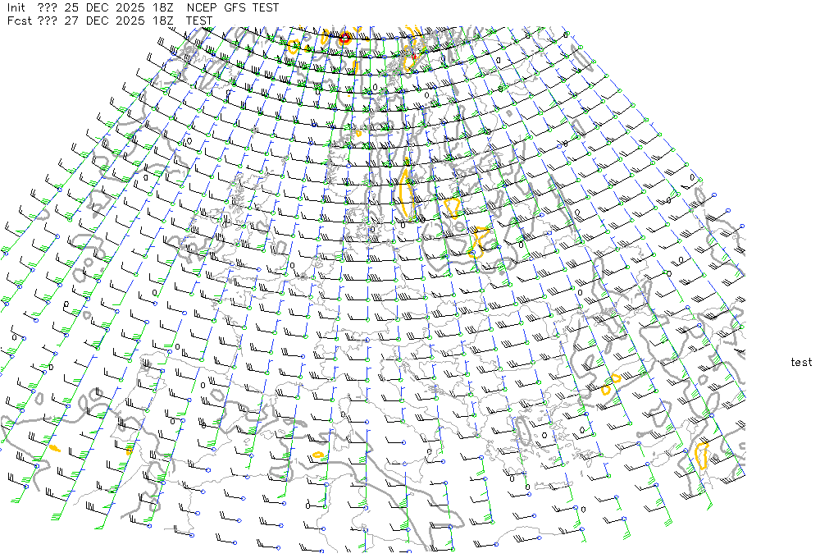
Task: Select the "NCEP GFS TEST" title text
Action: pos(233,7)
